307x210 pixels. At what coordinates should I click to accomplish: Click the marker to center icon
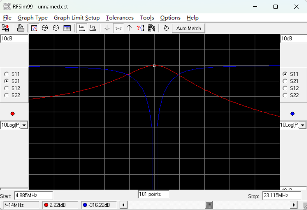click(119, 28)
